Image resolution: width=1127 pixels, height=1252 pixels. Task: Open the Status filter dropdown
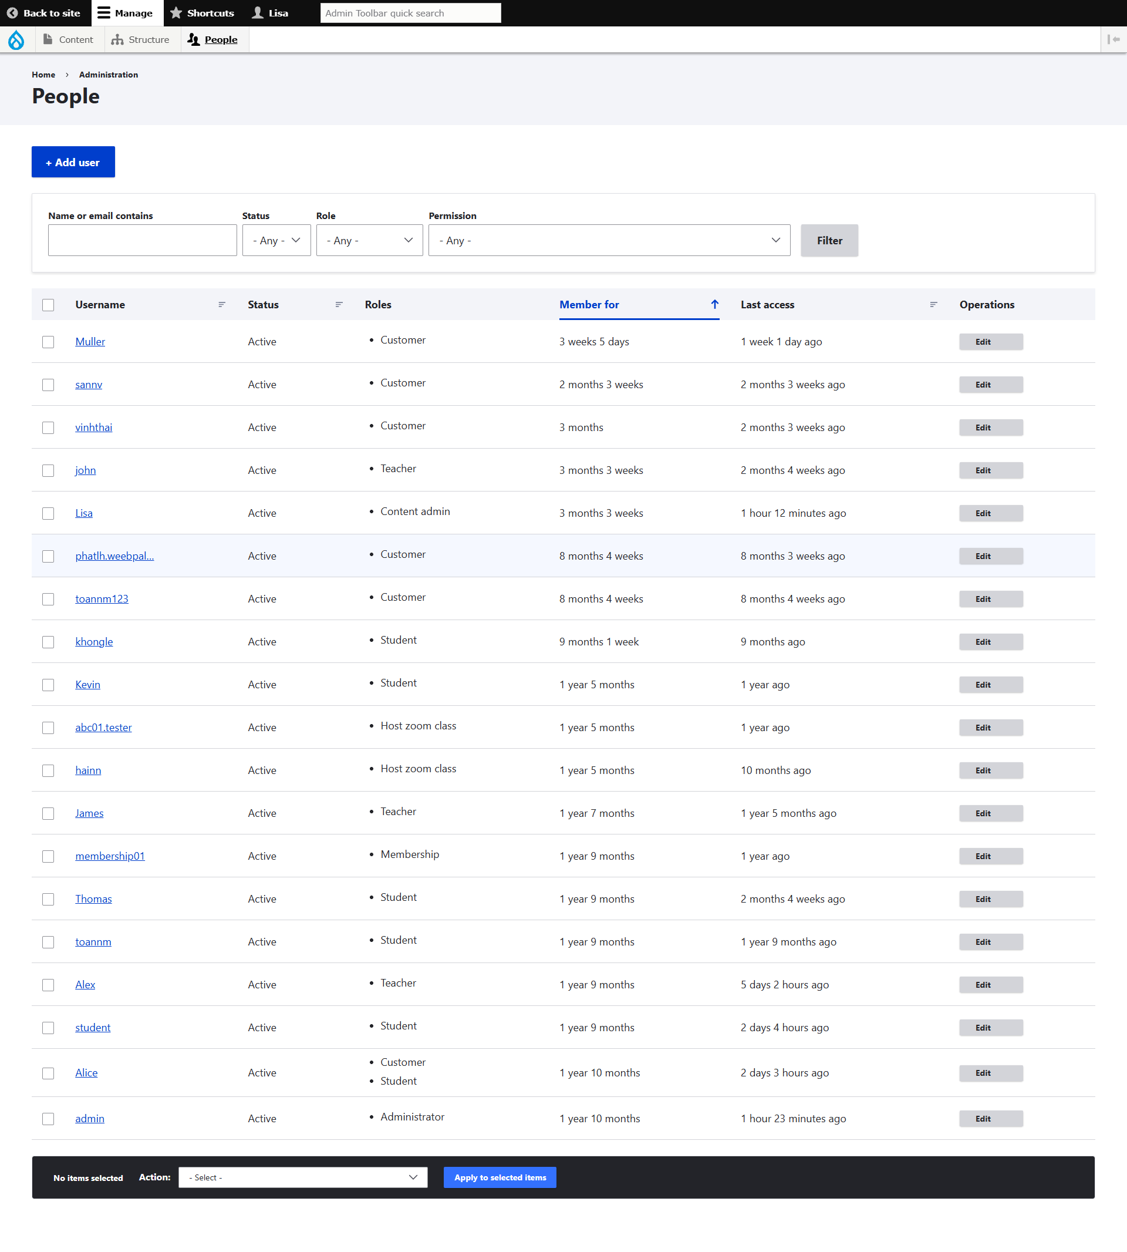(276, 240)
